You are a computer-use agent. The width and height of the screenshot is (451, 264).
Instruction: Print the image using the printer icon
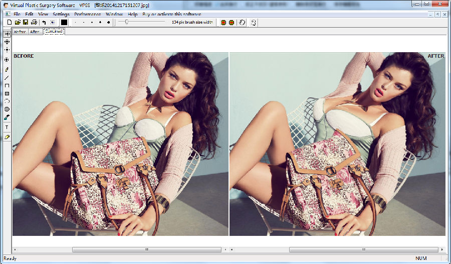coord(34,22)
